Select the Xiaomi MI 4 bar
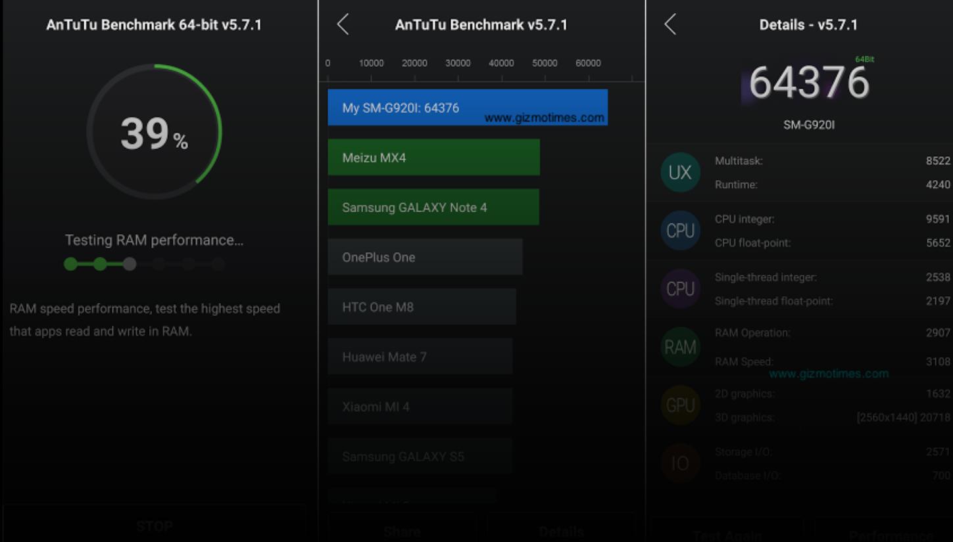This screenshot has height=542, width=953. coord(420,407)
